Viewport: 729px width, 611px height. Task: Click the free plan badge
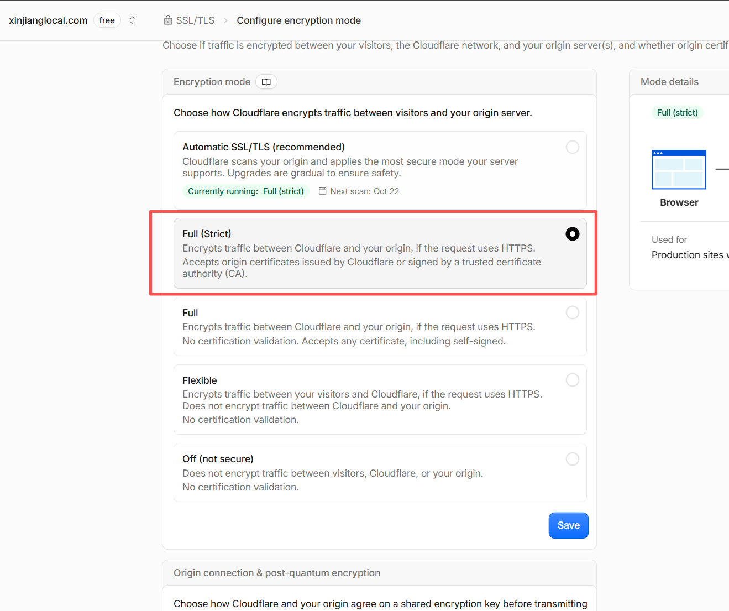click(x=107, y=20)
